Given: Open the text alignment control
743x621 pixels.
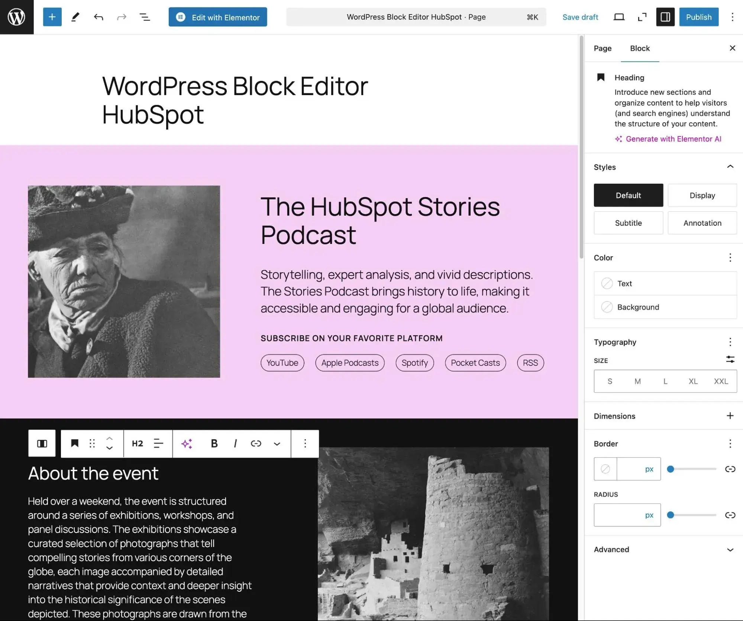Looking at the screenshot, I should 159,443.
